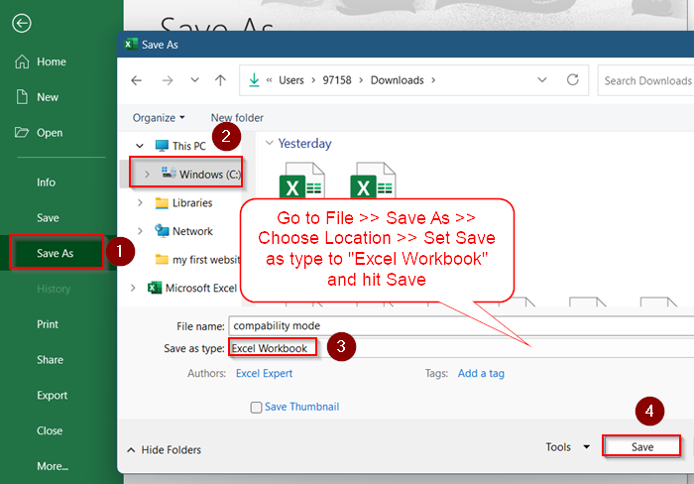Open the Save as type dropdown

click(461, 348)
